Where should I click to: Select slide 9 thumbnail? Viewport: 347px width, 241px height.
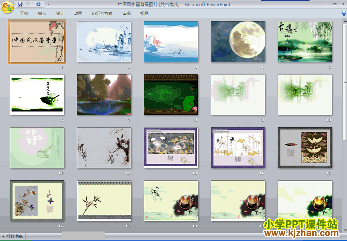[238, 95]
